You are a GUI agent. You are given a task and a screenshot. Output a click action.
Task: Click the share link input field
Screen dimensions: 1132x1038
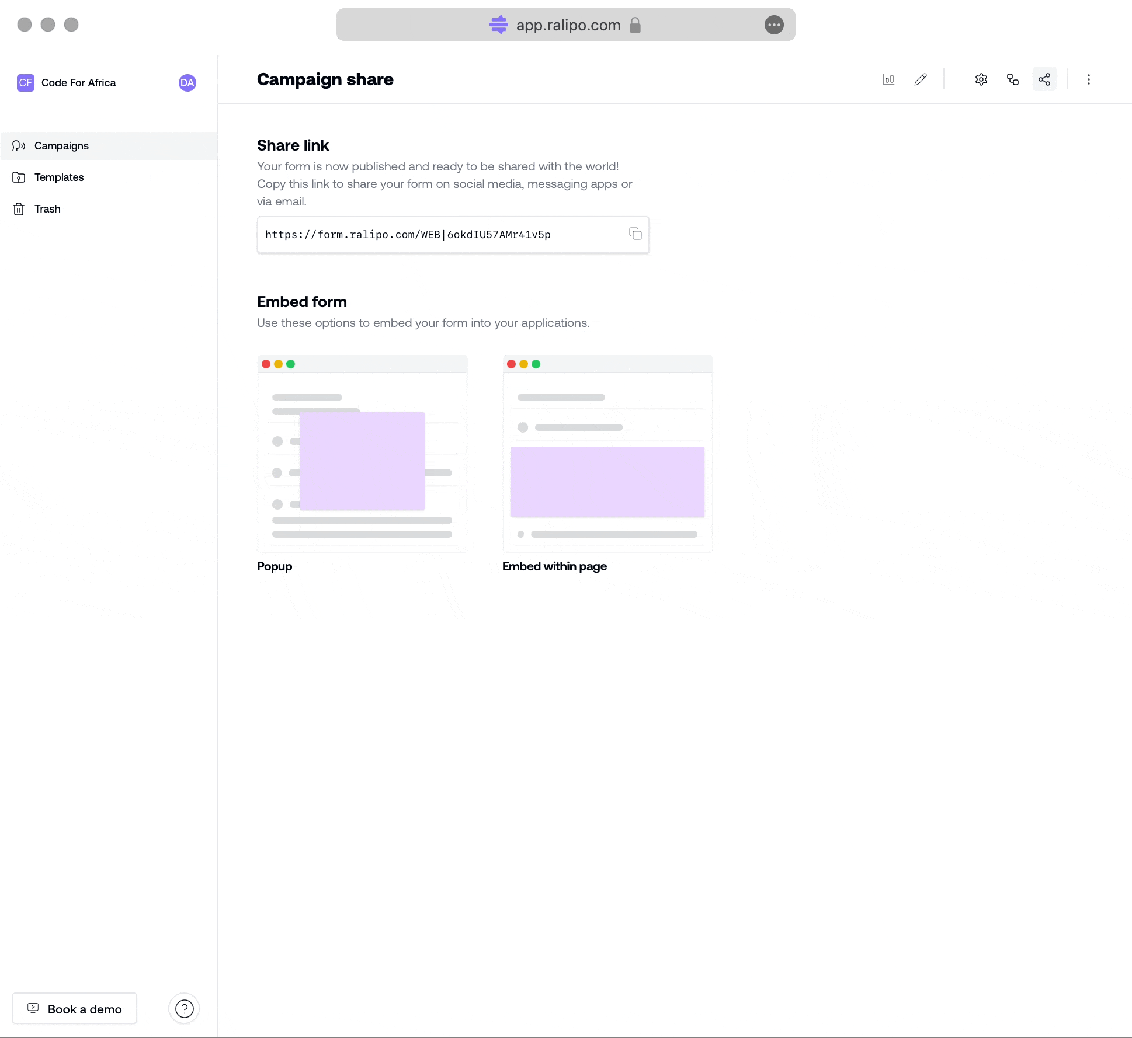[x=453, y=235]
